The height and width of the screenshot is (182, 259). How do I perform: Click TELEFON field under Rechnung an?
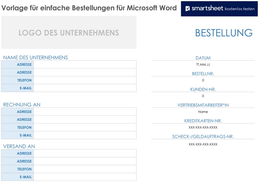point(85,127)
